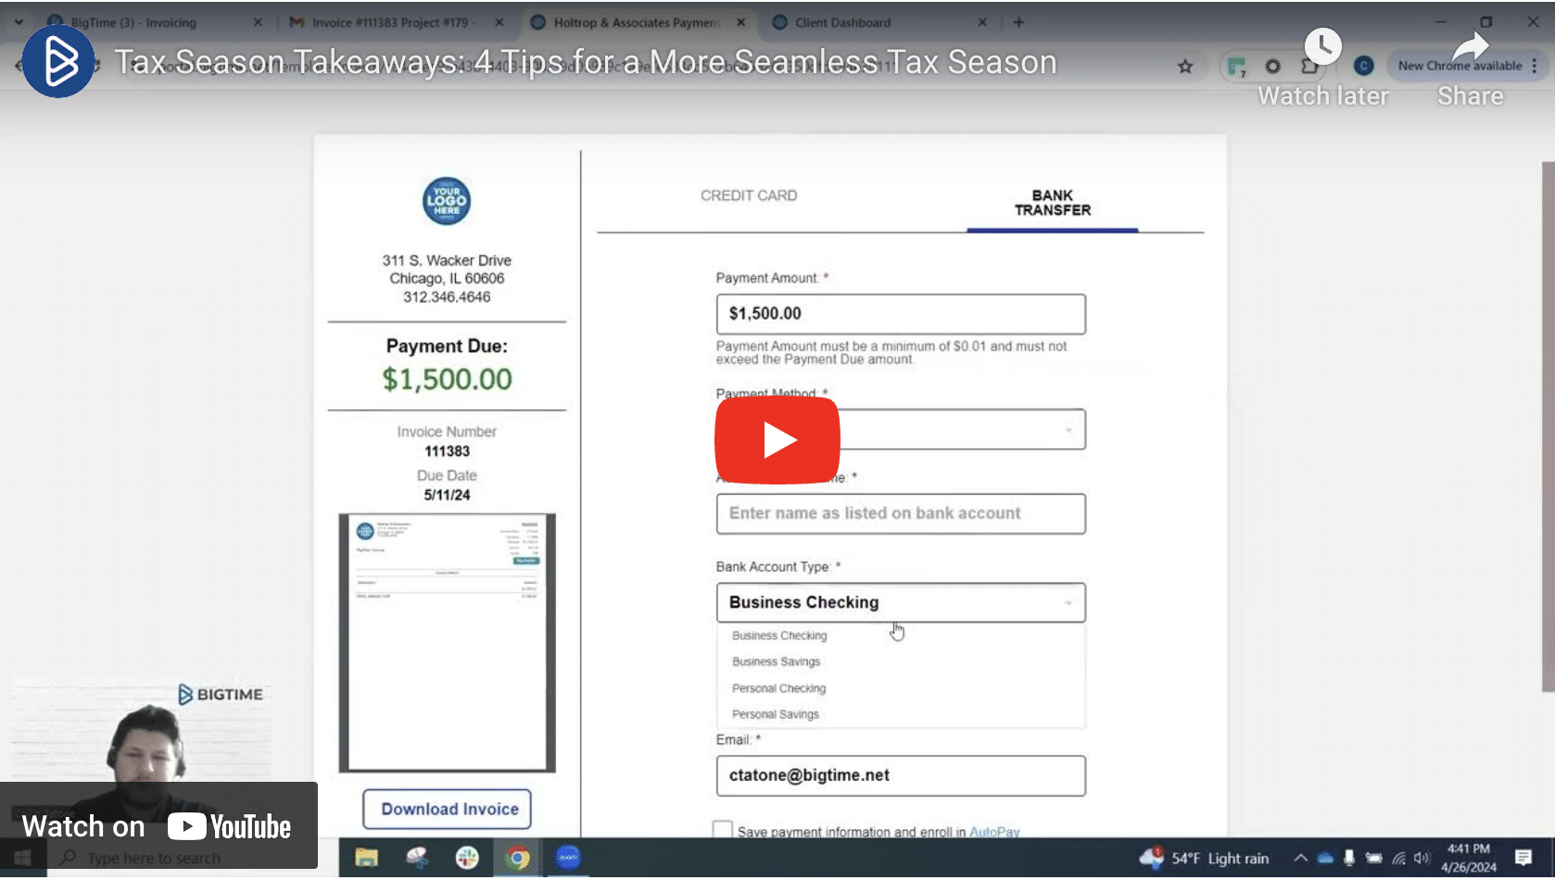Open the weather widget showing Light rain
The height and width of the screenshot is (880, 1555).
coord(1204,858)
